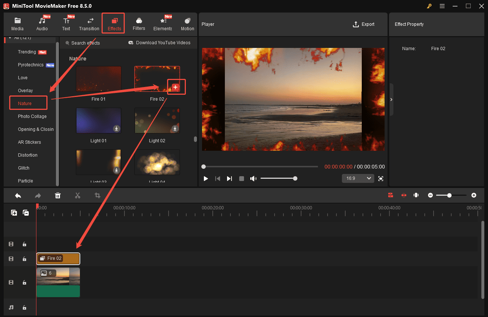Image resolution: width=488 pixels, height=317 pixels.
Task: Enter full-screen preview mode
Action: (x=381, y=178)
